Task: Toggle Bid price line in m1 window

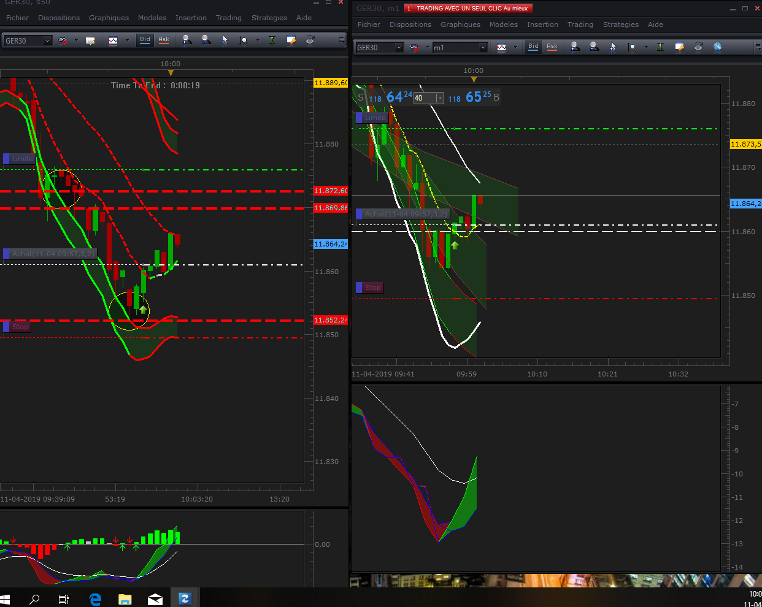Action: pyautogui.click(x=533, y=47)
